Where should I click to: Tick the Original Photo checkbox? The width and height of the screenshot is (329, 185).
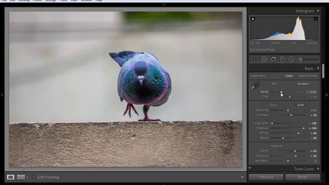tap(252, 50)
